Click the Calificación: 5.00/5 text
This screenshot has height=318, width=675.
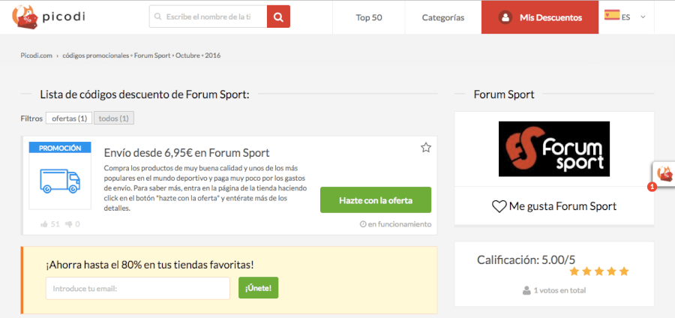point(526,260)
